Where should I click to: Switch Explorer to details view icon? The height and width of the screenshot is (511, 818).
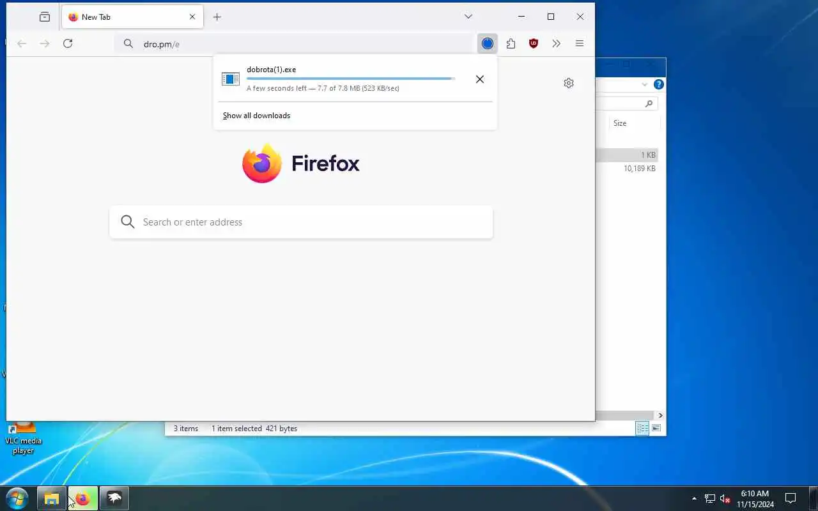point(642,429)
